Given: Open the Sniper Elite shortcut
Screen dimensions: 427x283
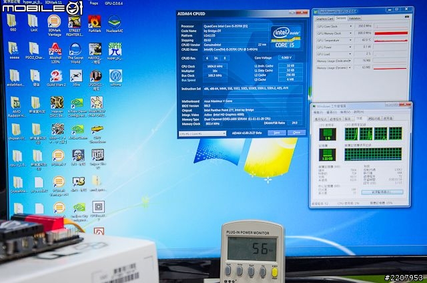Looking at the screenshot, I should 97,159.
